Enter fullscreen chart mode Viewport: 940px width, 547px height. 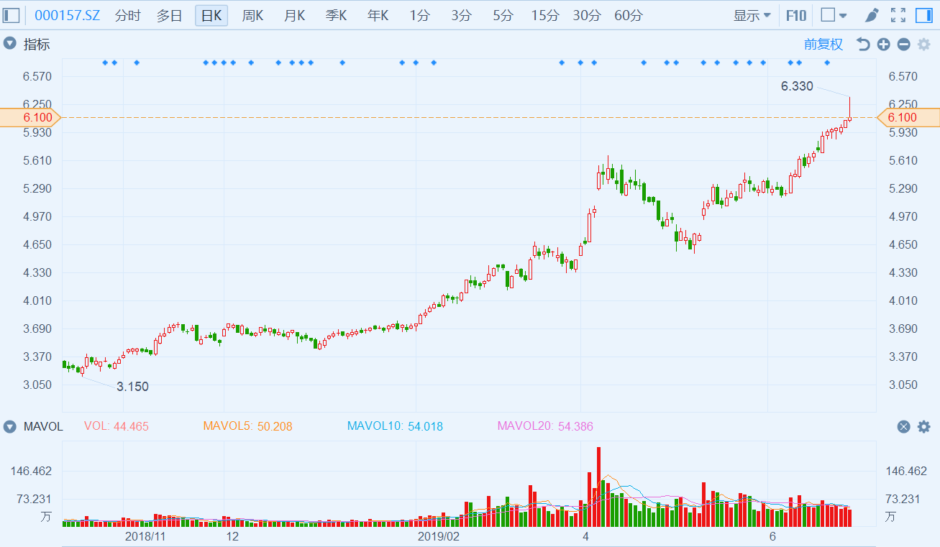click(898, 15)
